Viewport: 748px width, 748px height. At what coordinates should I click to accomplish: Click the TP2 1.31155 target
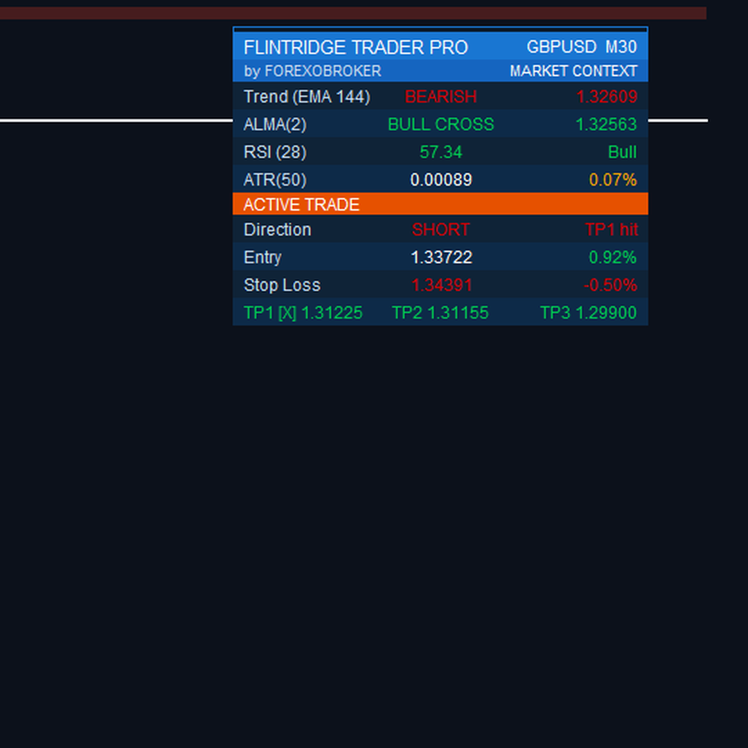click(440, 313)
